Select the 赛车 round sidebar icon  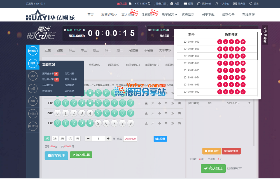(x=33, y=101)
